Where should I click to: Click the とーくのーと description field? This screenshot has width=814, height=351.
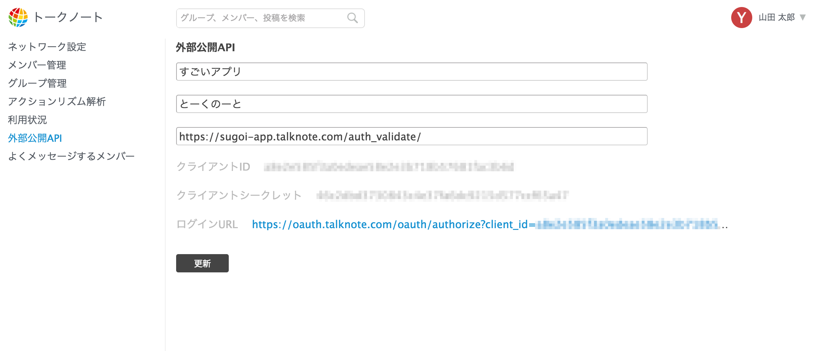click(x=411, y=104)
